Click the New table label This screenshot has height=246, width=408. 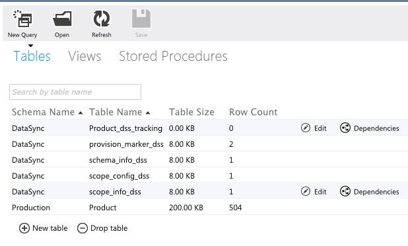pyautogui.click(x=50, y=228)
